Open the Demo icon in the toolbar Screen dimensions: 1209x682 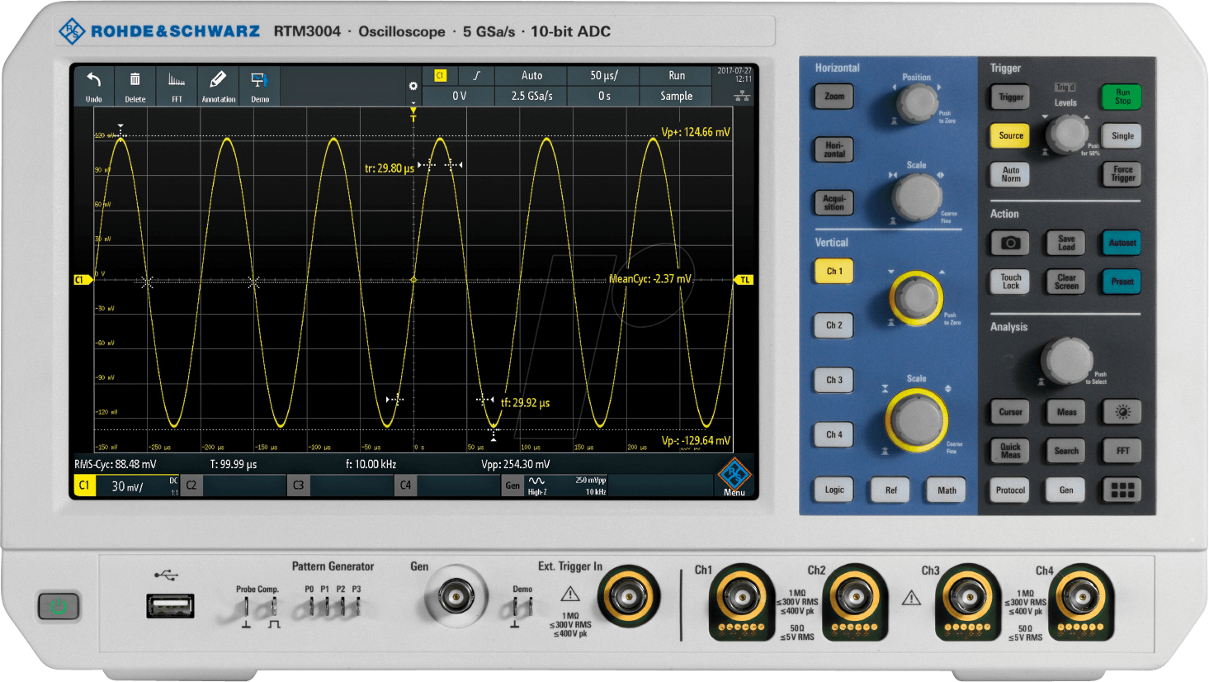[260, 85]
